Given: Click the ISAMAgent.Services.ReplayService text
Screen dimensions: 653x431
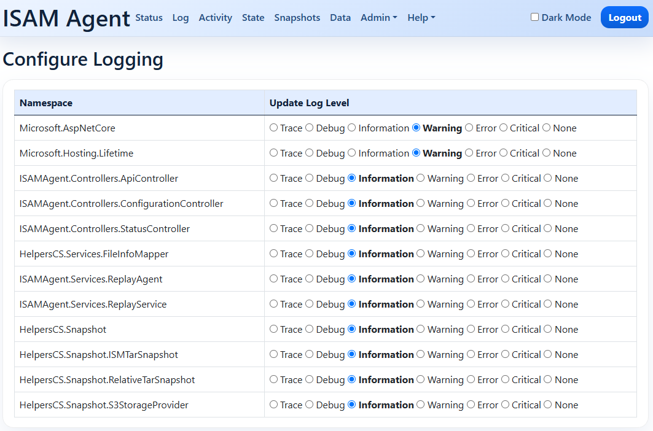Looking at the screenshot, I should [93, 305].
